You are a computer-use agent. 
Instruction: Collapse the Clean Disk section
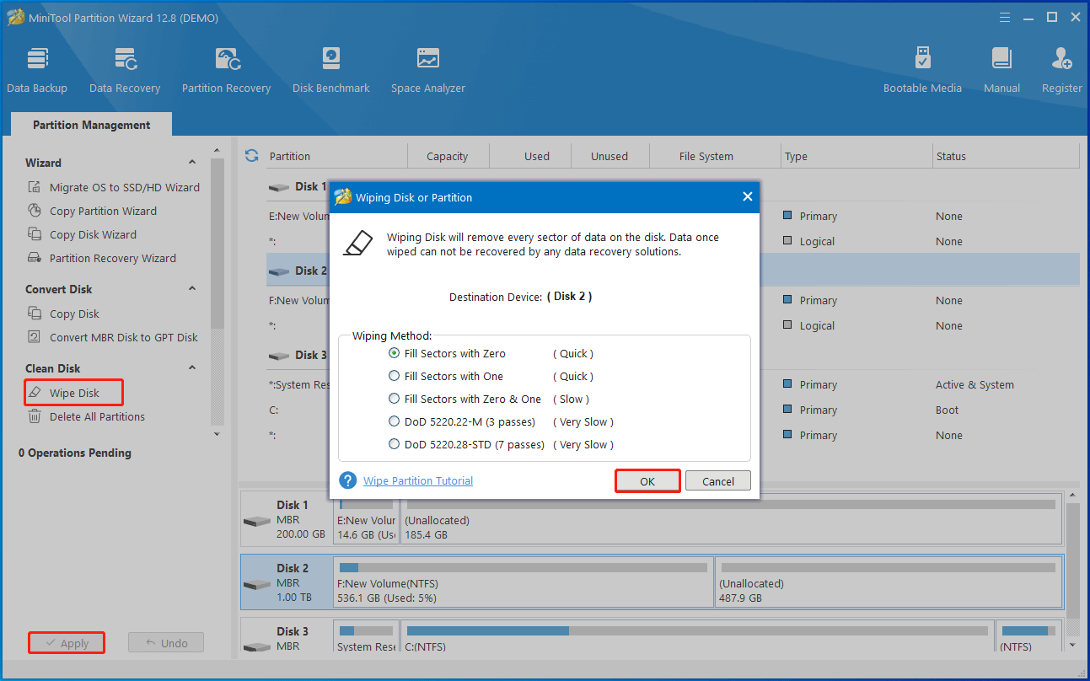click(192, 368)
